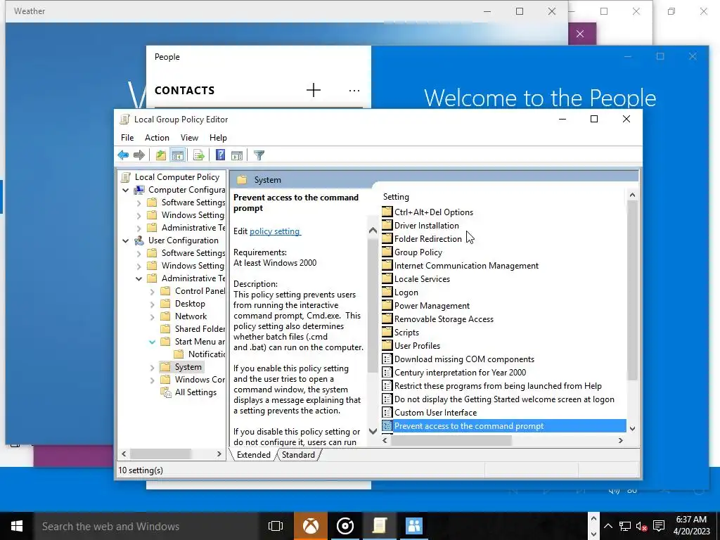
Task: Click the Filter funnel toolbar icon
Action: click(259, 155)
